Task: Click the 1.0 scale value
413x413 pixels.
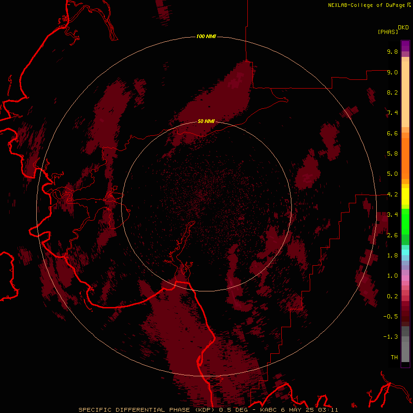Action: (x=392, y=276)
